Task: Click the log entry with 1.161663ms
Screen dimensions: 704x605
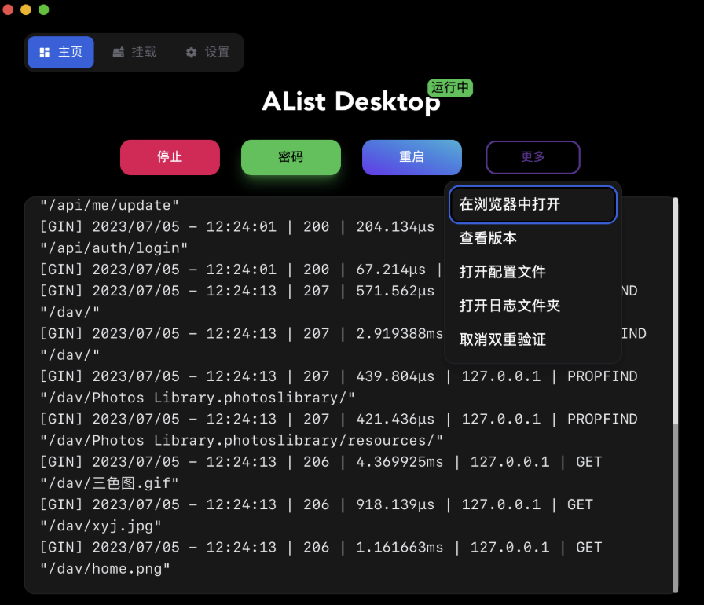Action: 321,547
